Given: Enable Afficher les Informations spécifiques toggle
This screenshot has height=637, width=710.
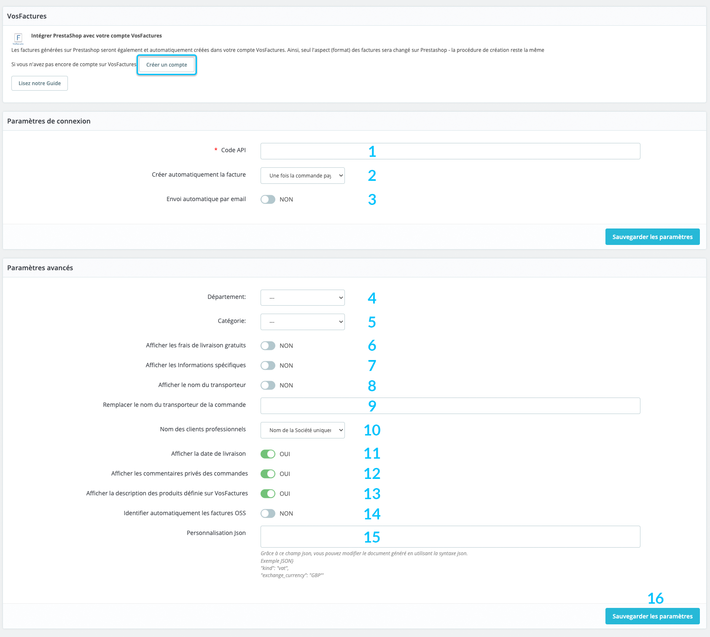Looking at the screenshot, I should [x=268, y=366].
